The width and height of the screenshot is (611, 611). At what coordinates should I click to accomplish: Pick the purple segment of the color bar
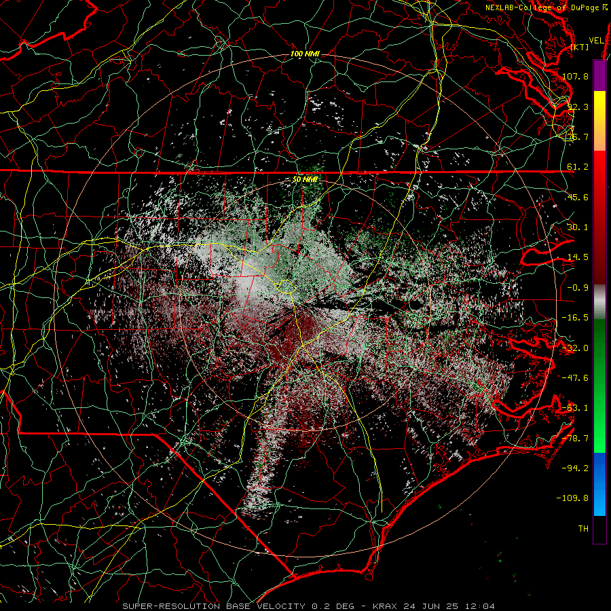599,75
